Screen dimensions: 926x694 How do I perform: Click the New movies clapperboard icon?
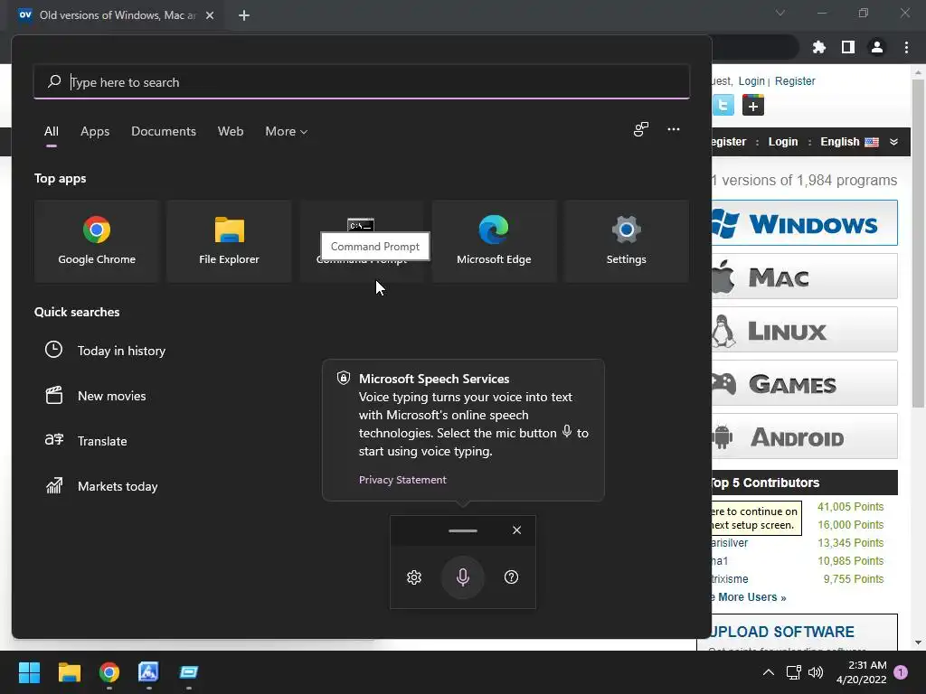[53, 395]
